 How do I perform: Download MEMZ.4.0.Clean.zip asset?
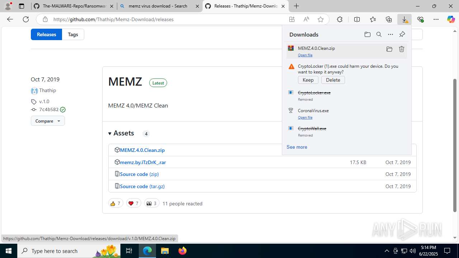[142, 150]
